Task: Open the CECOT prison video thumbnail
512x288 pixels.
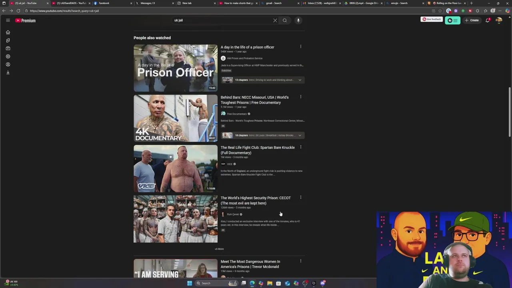Action: coord(176,219)
